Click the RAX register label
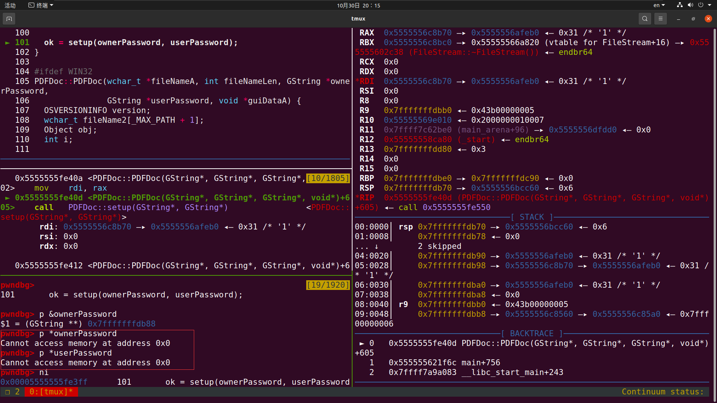 367,33
